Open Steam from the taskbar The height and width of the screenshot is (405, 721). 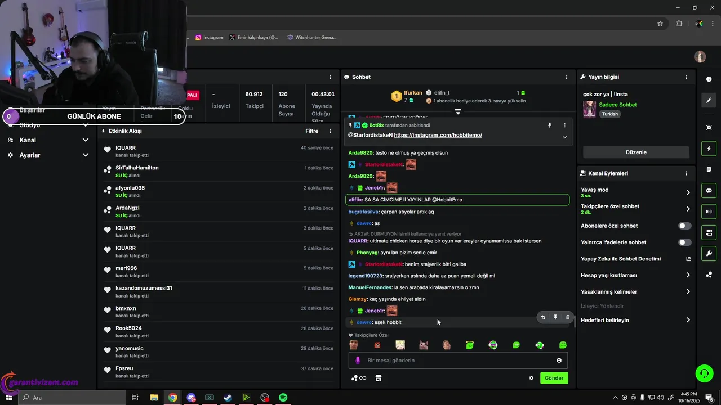click(228, 398)
